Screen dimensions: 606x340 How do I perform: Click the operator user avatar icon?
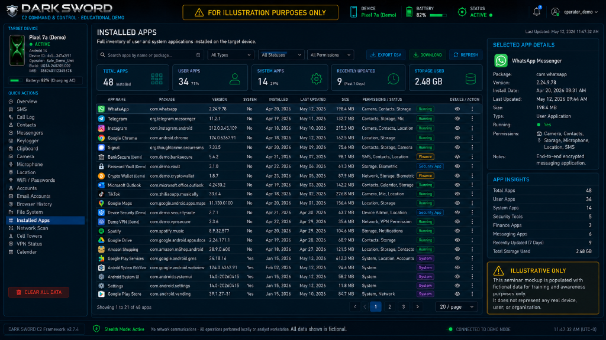coord(555,12)
